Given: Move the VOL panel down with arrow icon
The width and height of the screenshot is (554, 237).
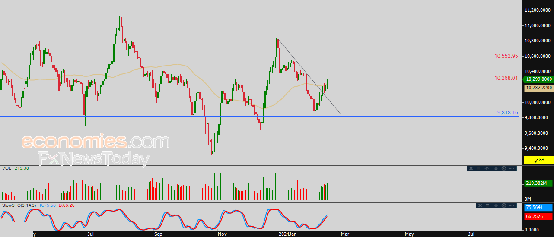Looking at the screenshot, I should tap(496, 168).
